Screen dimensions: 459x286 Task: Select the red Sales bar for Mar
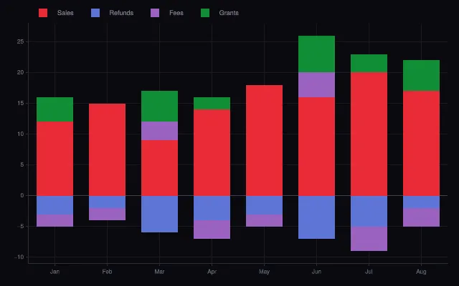tap(159, 168)
